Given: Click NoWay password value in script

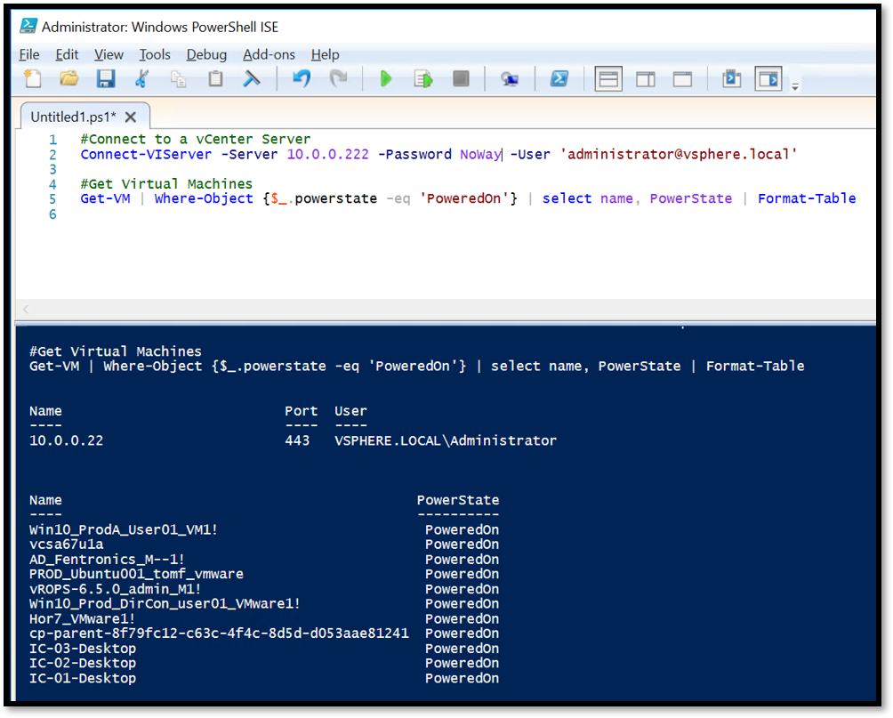Looking at the screenshot, I should pyautogui.click(x=480, y=155).
